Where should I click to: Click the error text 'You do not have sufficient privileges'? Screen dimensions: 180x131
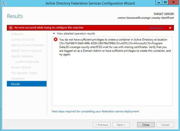point(115,47)
